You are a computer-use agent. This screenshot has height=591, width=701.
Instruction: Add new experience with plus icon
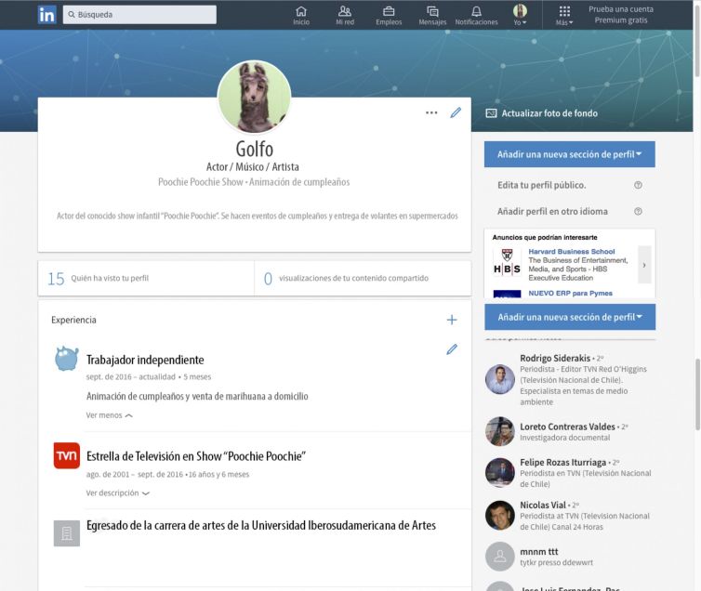tap(452, 320)
